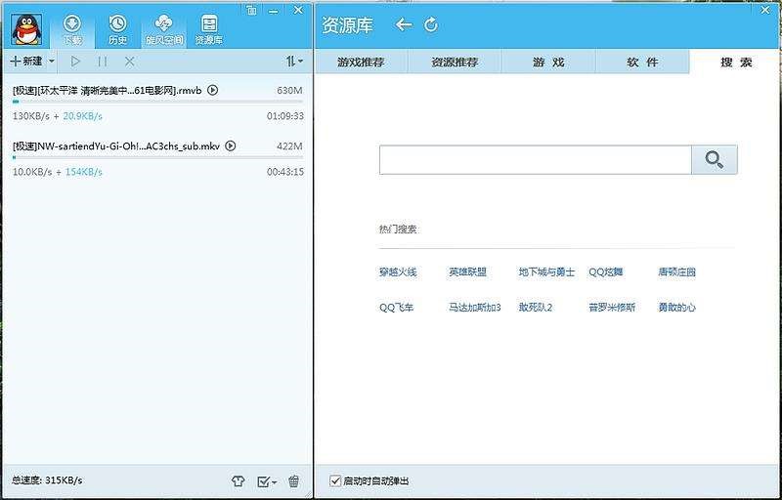Search hot keyword 英雄联盟
This screenshot has height=500, width=782.
click(467, 271)
